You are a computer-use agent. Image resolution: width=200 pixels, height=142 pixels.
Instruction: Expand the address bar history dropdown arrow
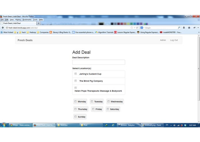point(134,28)
